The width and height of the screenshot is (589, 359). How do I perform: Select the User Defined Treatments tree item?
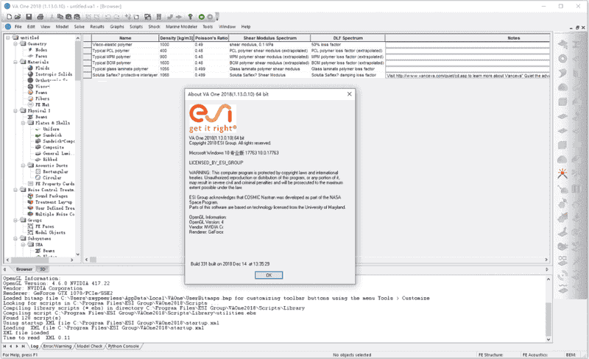(x=54, y=208)
